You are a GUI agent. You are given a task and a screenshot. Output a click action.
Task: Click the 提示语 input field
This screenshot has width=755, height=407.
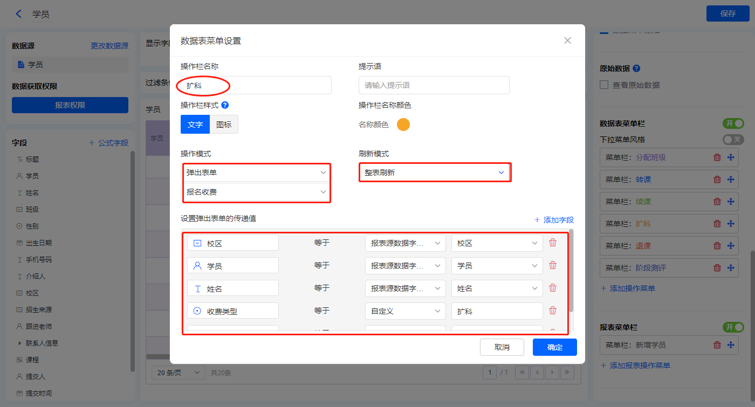click(x=434, y=85)
